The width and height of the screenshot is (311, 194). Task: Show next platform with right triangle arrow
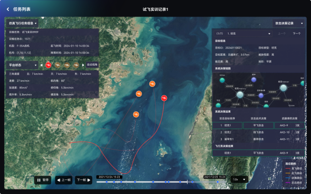click(83, 65)
